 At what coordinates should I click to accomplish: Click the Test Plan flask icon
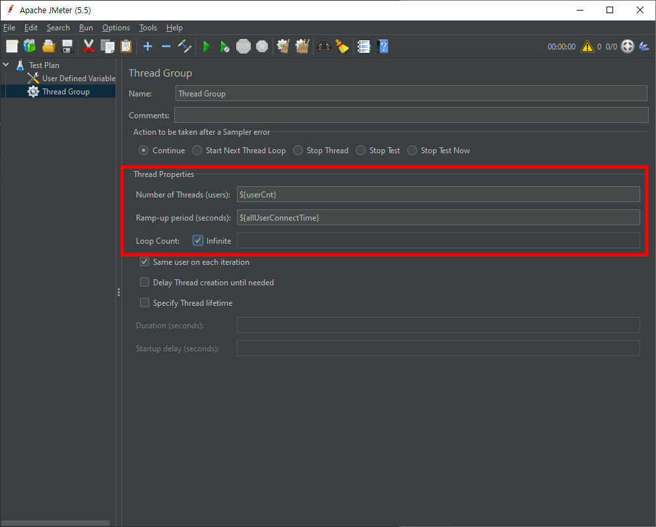tap(20, 65)
